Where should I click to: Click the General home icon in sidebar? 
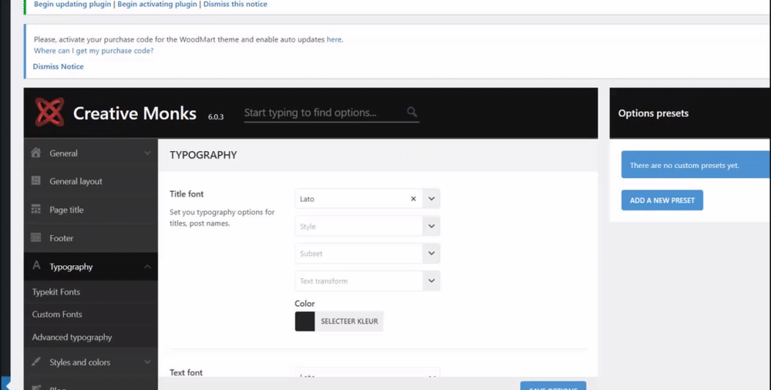pyautogui.click(x=36, y=153)
